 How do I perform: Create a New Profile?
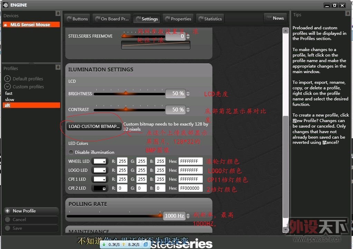[x=31, y=211]
